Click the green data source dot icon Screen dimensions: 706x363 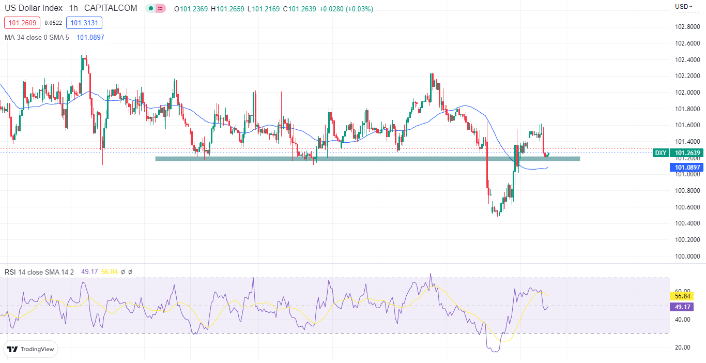[x=150, y=9]
